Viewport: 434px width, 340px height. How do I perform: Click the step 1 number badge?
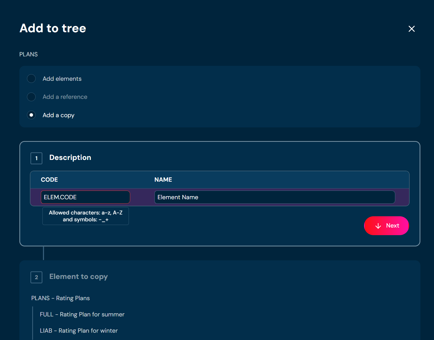coord(36,158)
